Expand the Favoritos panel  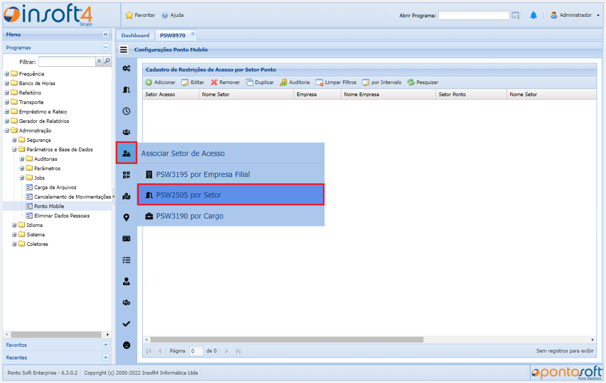(106, 345)
